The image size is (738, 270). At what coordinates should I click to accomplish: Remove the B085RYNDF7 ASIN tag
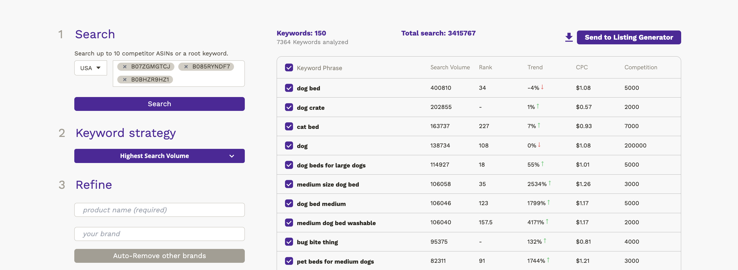pos(186,67)
